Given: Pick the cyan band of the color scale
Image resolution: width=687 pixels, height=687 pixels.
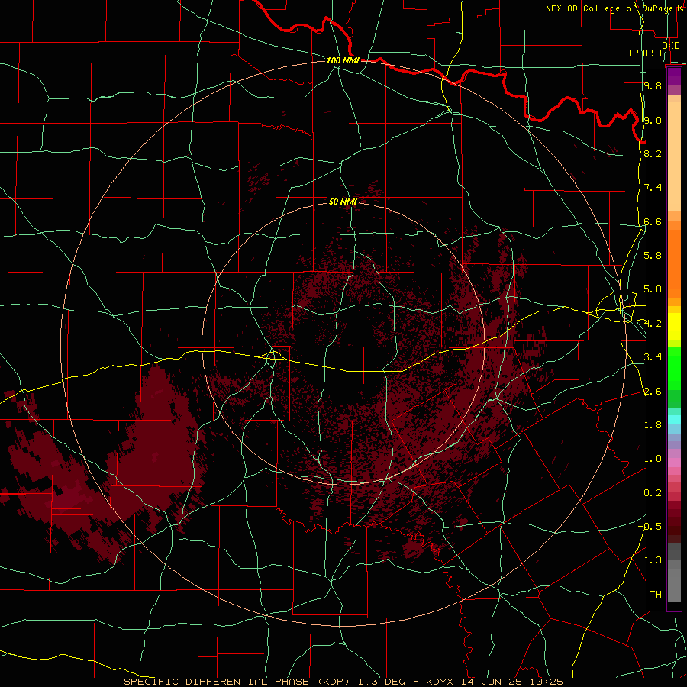Looking at the screenshot, I should pos(674,420).
